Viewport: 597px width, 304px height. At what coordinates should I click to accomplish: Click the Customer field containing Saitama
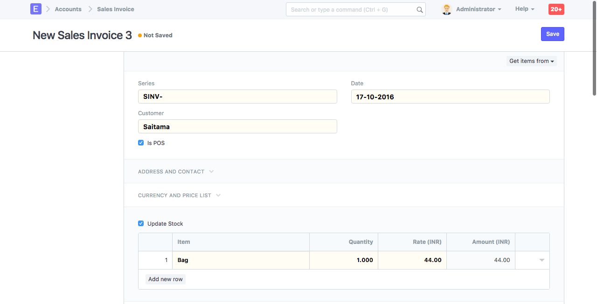[x=237, y=127]
